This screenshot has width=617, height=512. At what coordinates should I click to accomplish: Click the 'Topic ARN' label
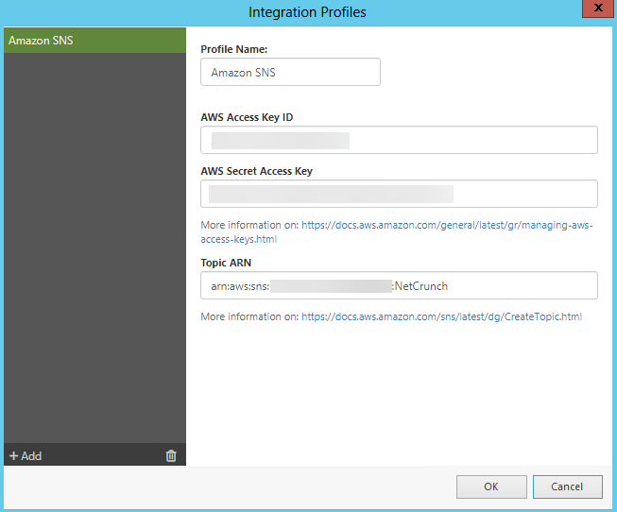pos(226,263)
